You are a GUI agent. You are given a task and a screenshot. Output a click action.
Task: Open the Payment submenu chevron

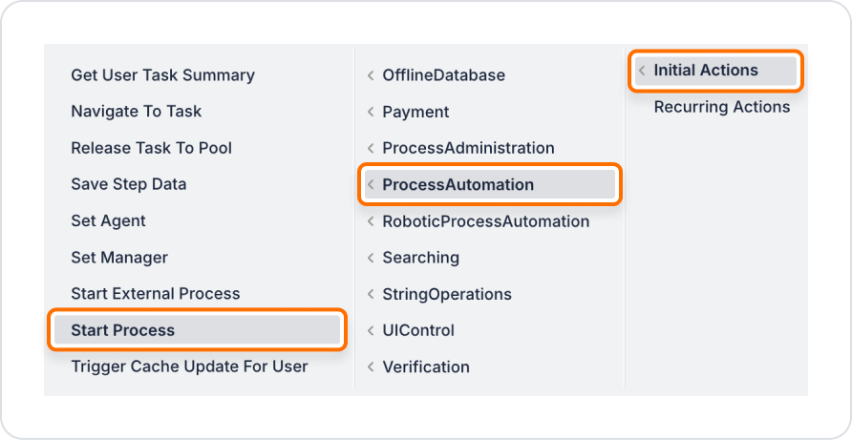coord(371,112)
